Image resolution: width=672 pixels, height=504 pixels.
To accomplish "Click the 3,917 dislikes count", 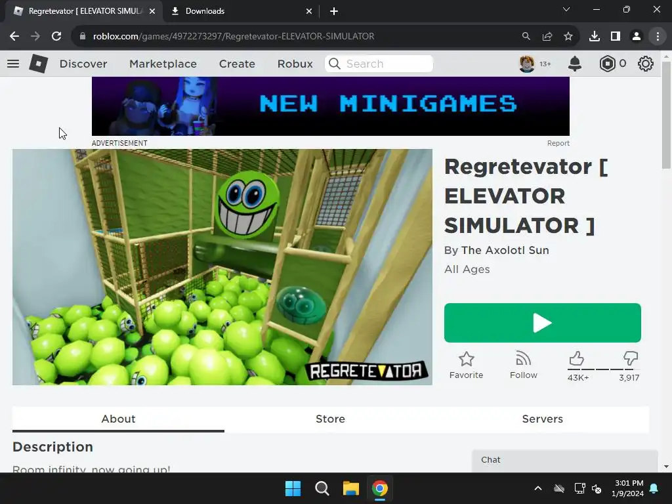I will [629, 378].
